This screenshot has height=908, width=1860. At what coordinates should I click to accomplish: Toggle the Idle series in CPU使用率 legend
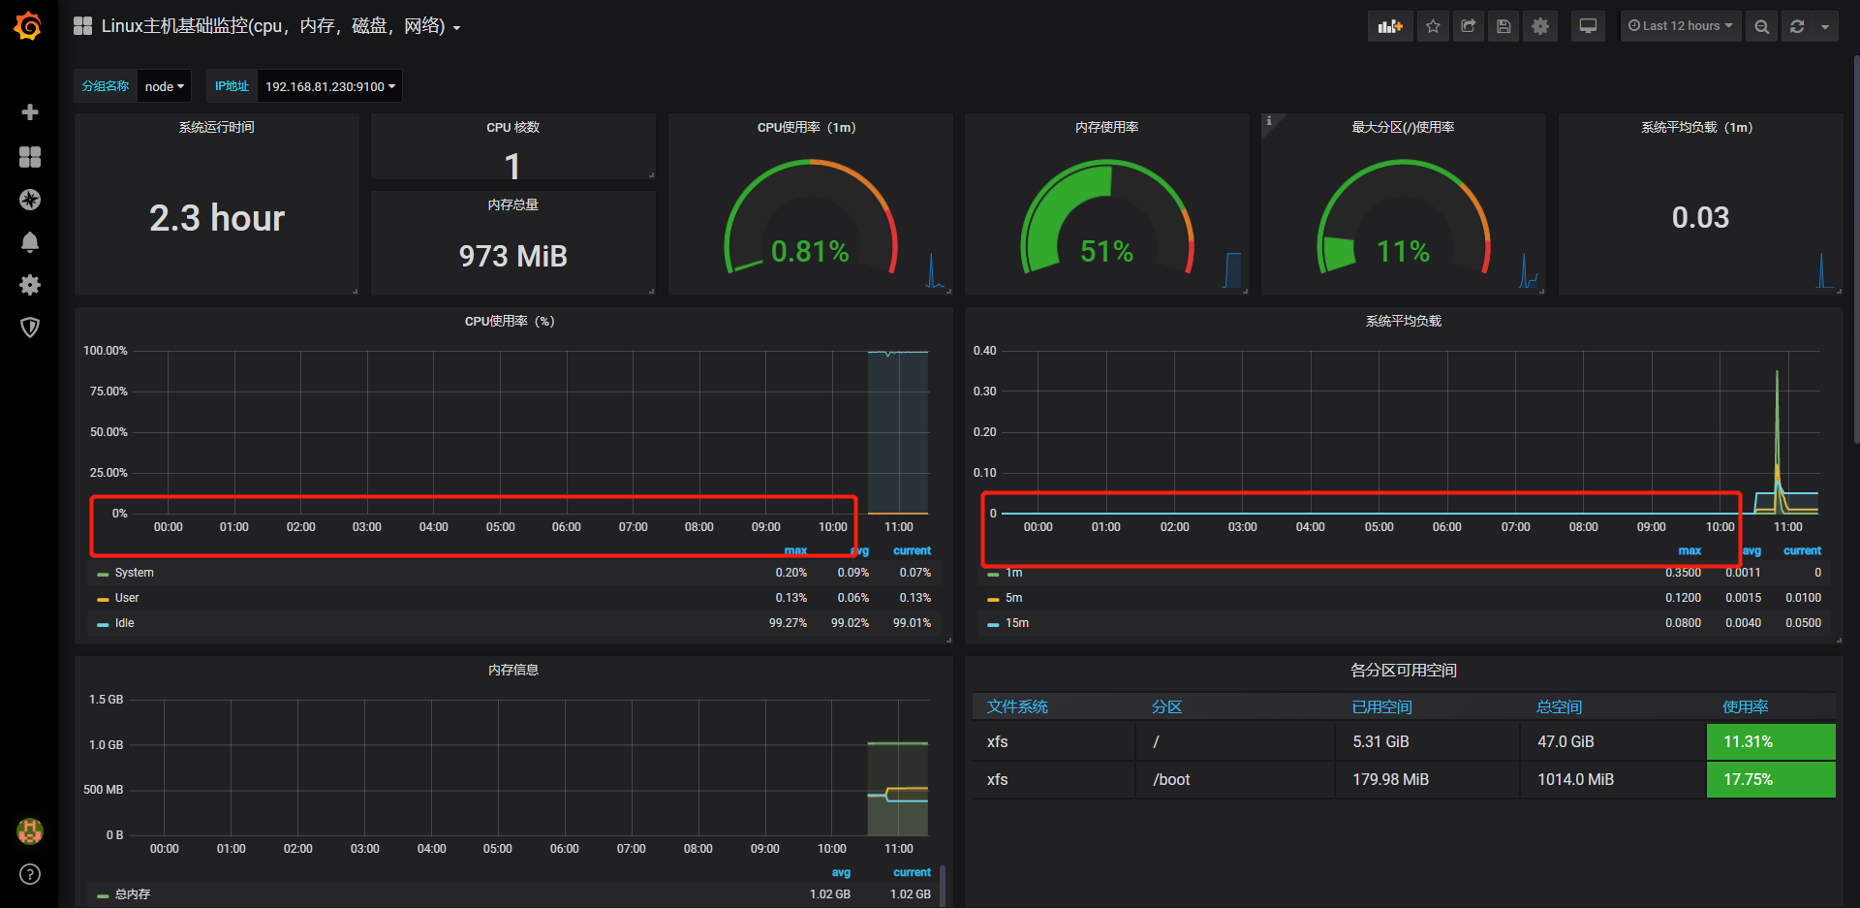coord(124,623)
